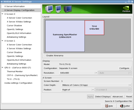Viewport: 134px width, 110px height.
Task: Open the Color Depth dropdown
Action: coord(96,85)
